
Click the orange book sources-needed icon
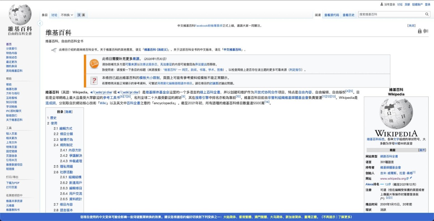(x=94, y=64)
